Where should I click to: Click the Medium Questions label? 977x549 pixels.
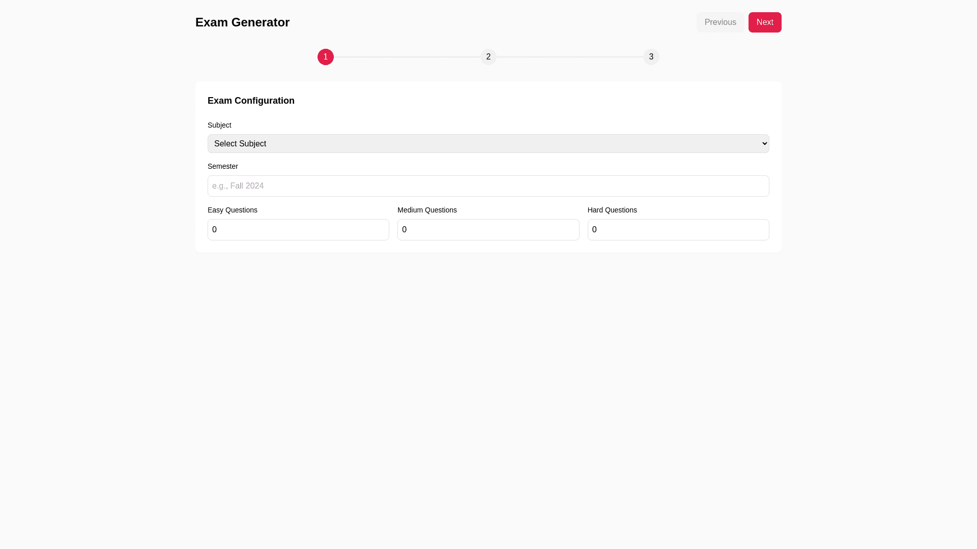point(427,210)
